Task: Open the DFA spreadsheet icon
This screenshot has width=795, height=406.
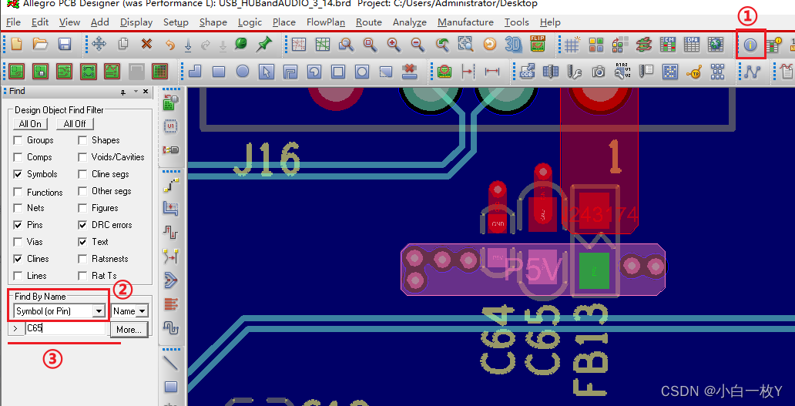Action: 692,45
